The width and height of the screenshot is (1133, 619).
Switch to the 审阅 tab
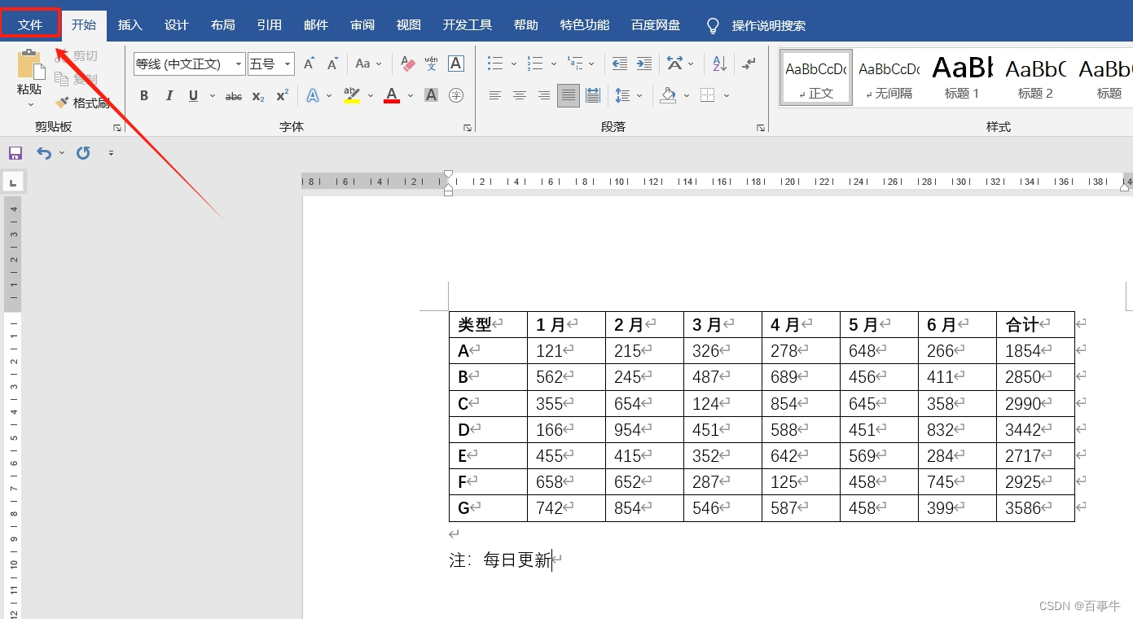(362, 25)
